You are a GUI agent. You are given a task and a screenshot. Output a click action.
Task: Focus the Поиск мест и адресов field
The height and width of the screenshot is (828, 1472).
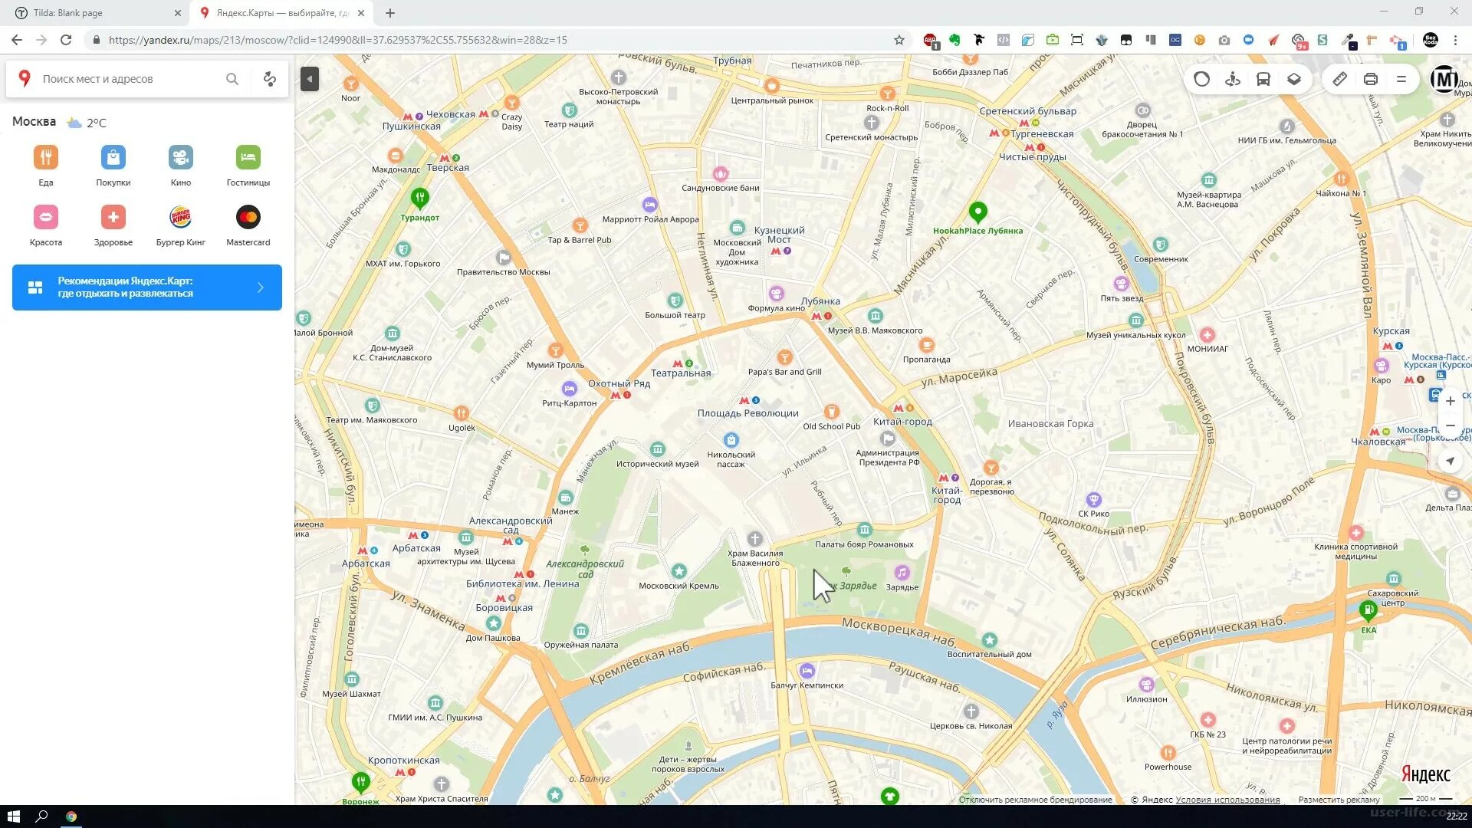click(x=130, y=79)
